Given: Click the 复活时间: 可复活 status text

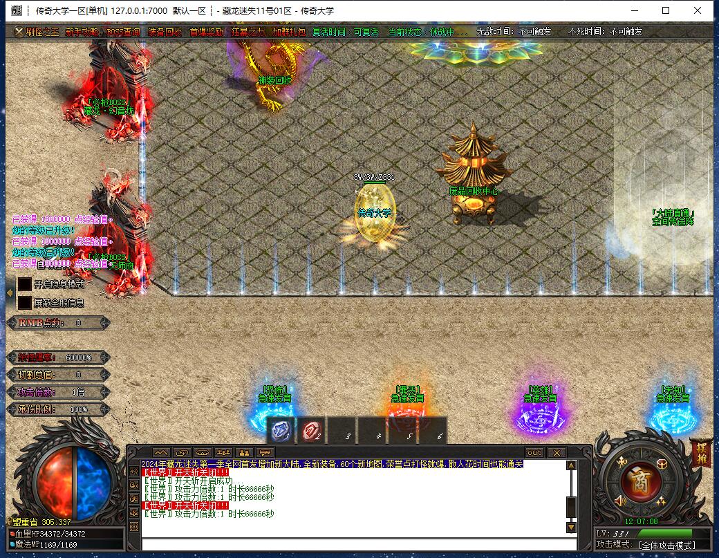Looking at the screenshot, I should [345, 32].
